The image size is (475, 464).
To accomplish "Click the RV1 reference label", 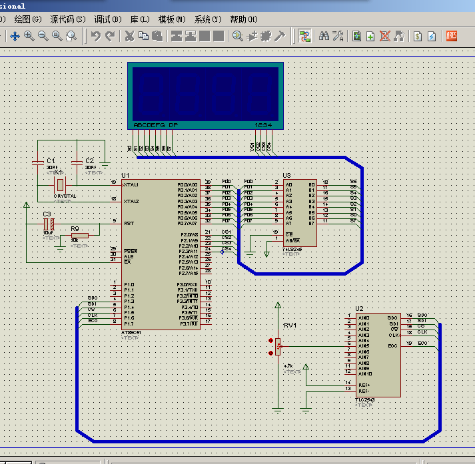I will click(x=290, y=326).
